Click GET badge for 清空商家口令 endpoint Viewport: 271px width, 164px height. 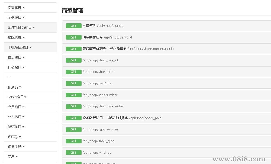[73, 37]
